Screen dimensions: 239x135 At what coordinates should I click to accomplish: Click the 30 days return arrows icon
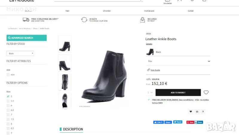click(x=84, y=20)
